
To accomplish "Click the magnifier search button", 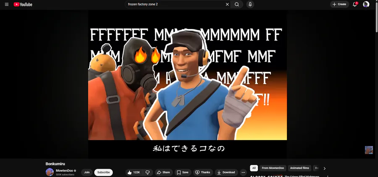I will [x=237, y=4].
